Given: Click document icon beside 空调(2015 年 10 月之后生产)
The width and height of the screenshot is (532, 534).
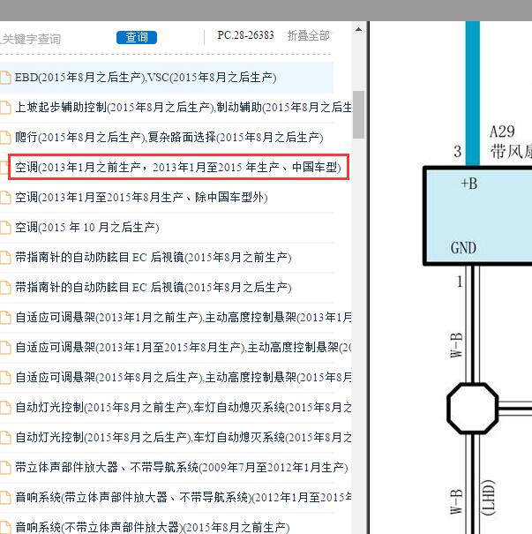Looking at the screenshot, I should coord(5,227).
